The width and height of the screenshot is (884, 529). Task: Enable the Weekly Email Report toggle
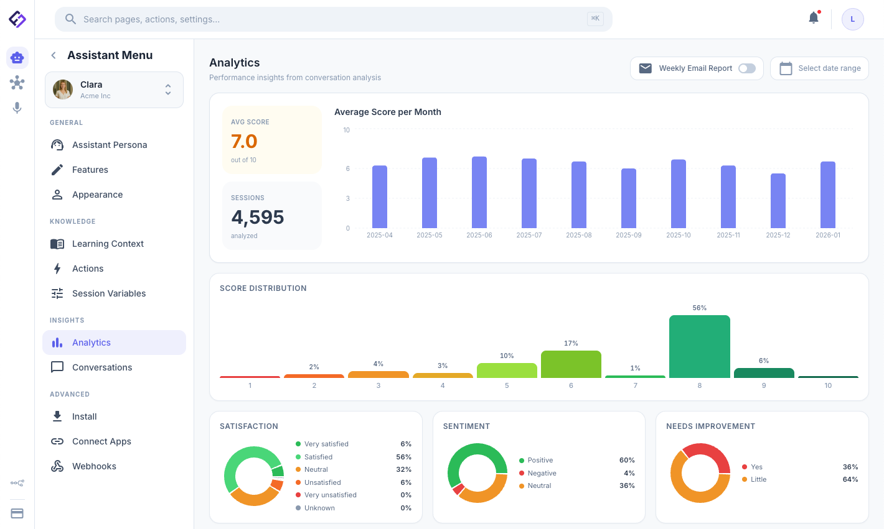coord(747,68)
